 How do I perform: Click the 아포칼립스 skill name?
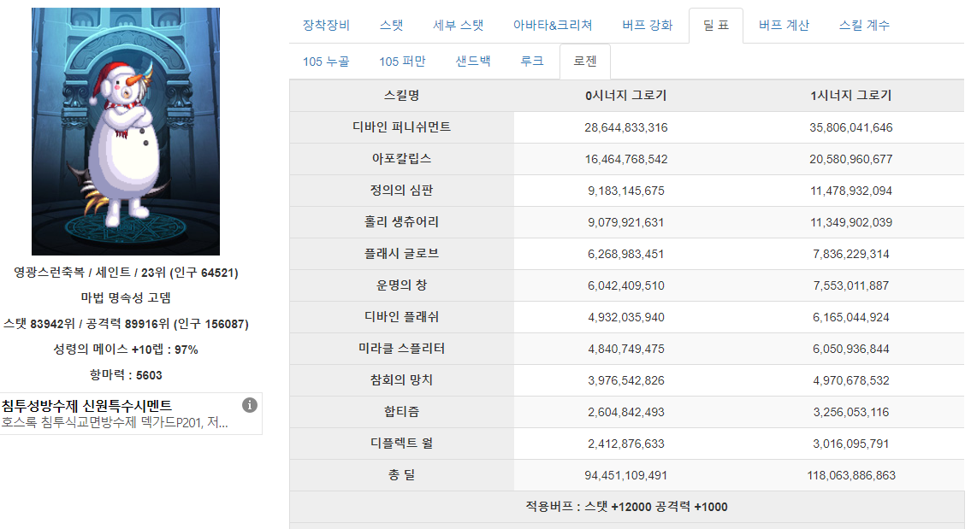click(x=402, y=158)
